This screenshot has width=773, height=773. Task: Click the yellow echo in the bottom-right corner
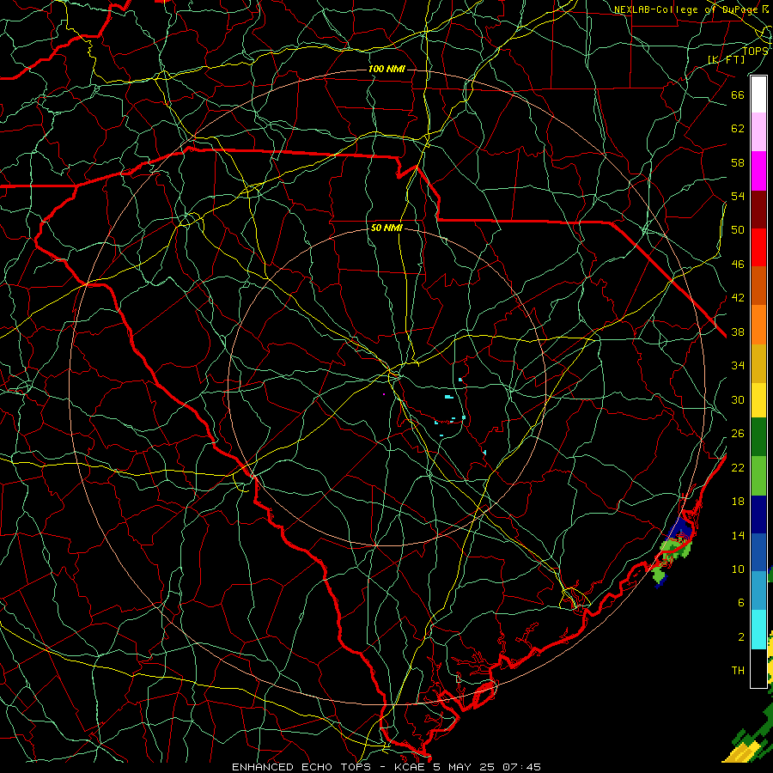740,752
